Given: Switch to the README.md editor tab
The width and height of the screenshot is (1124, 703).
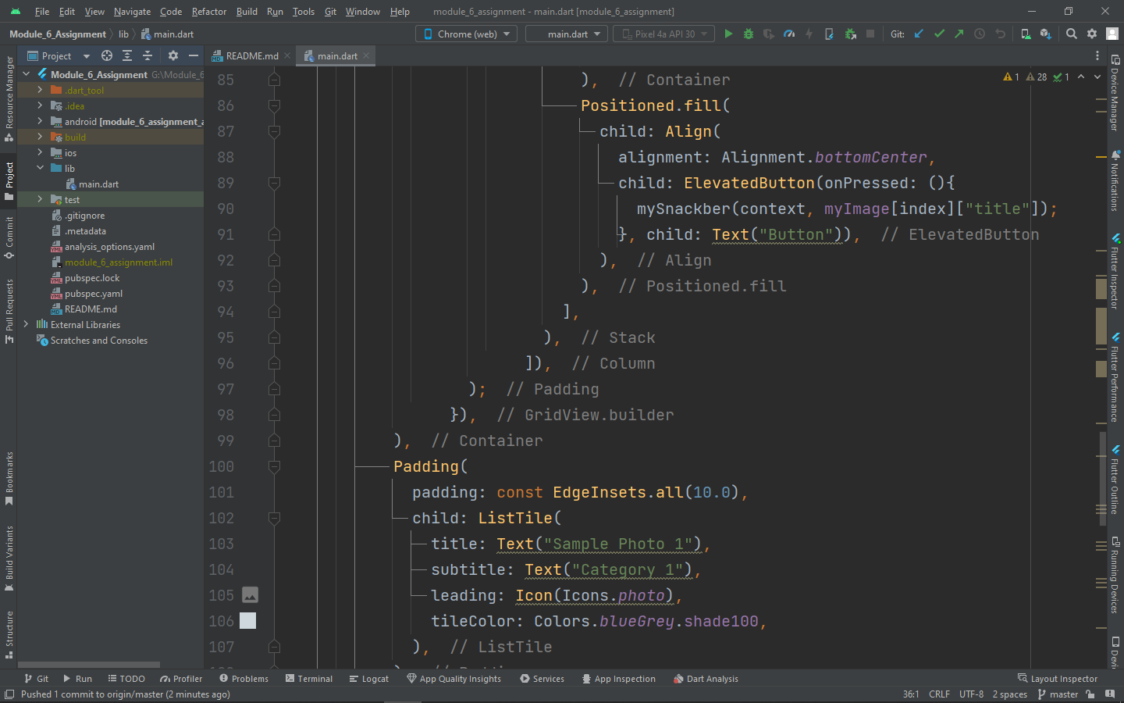Looking at the screenshot, I should (x=250, y=55).
